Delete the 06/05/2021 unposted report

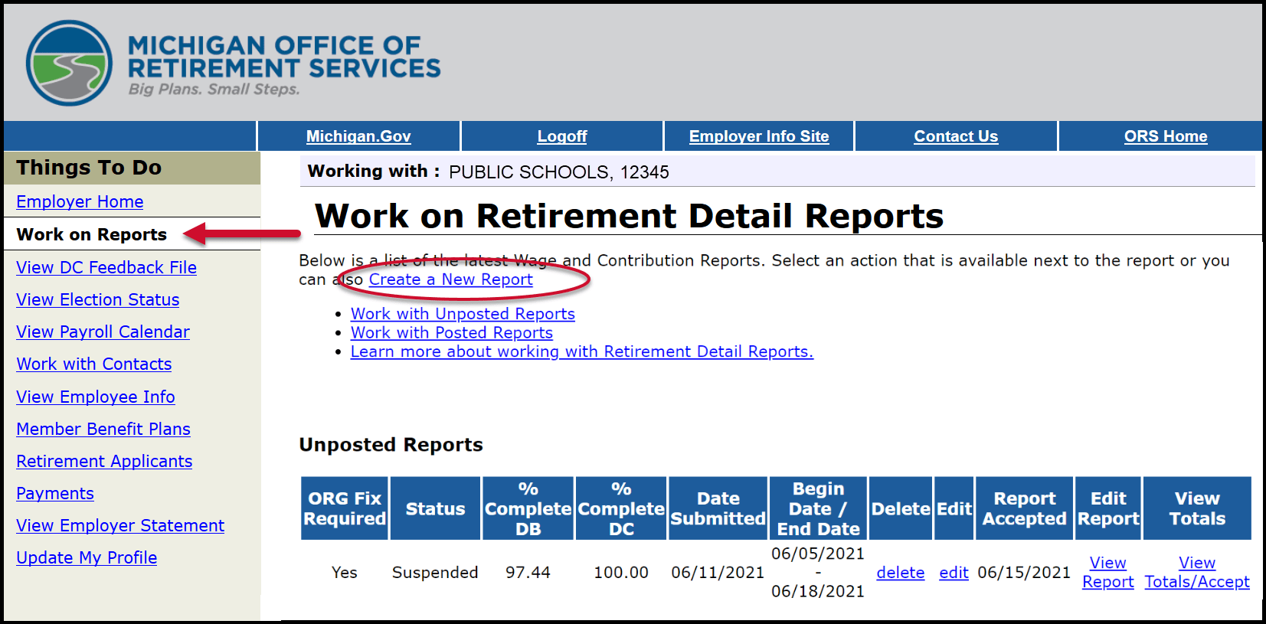901,573
